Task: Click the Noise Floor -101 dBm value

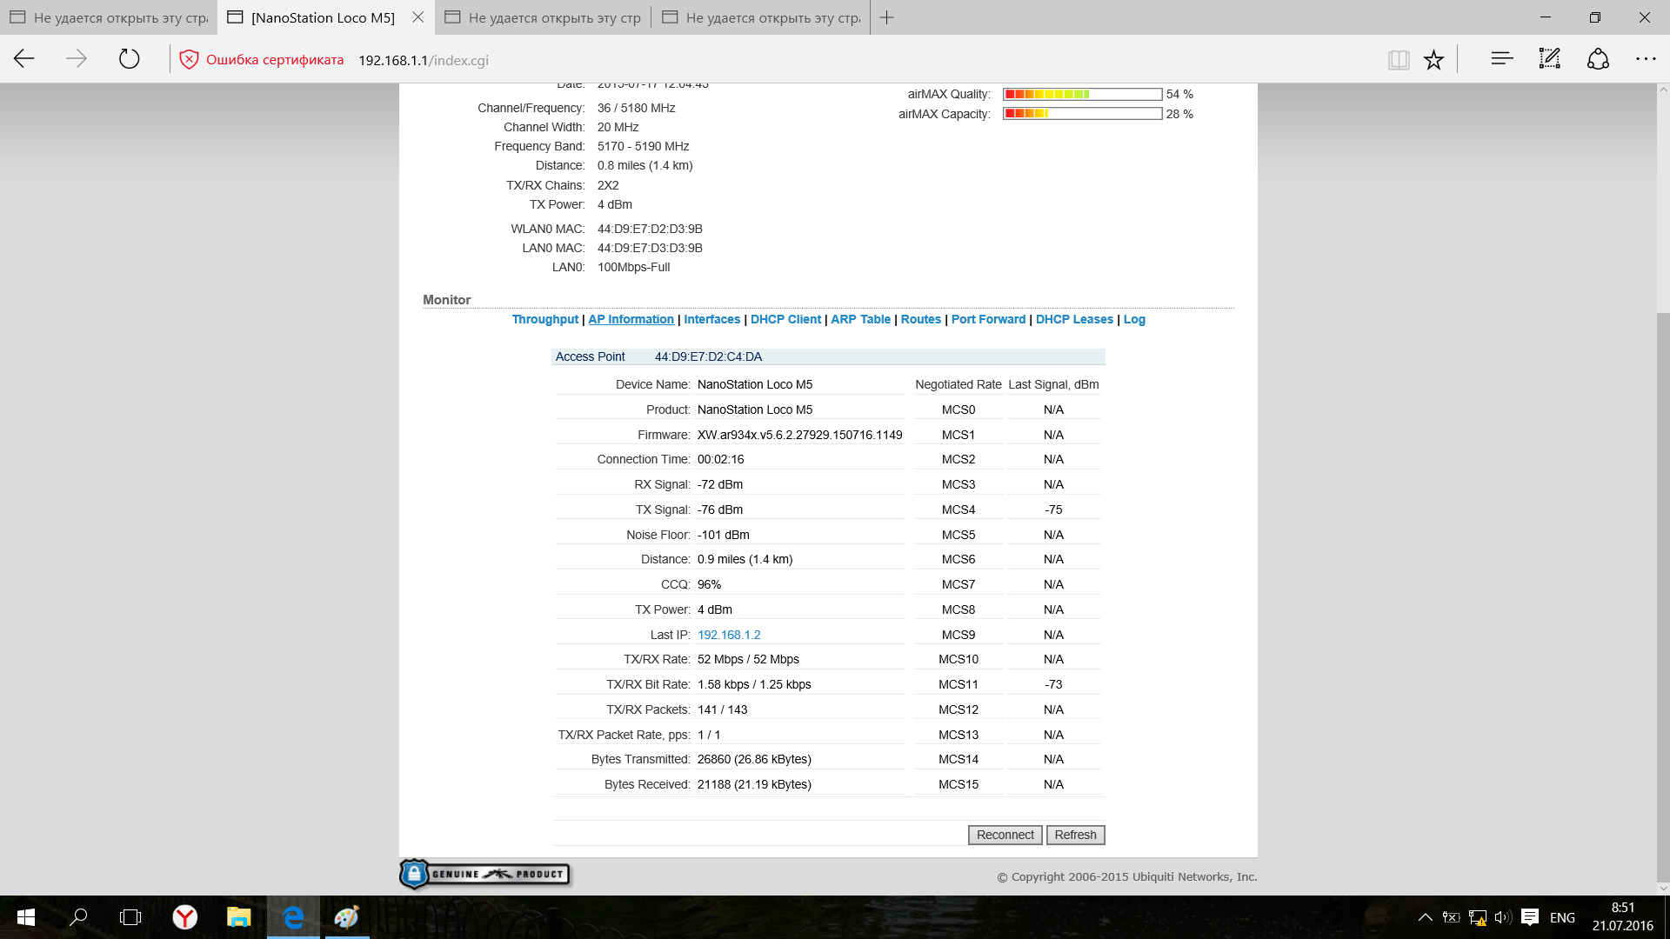Action: click(723, 535)
